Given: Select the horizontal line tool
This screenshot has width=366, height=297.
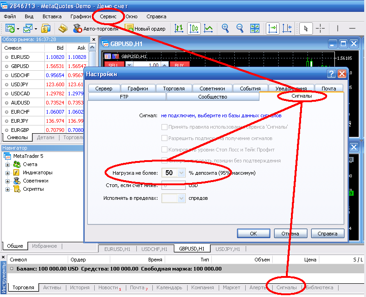Looking at the screenshot, I should pyautogui.click(x=352, y=28).
